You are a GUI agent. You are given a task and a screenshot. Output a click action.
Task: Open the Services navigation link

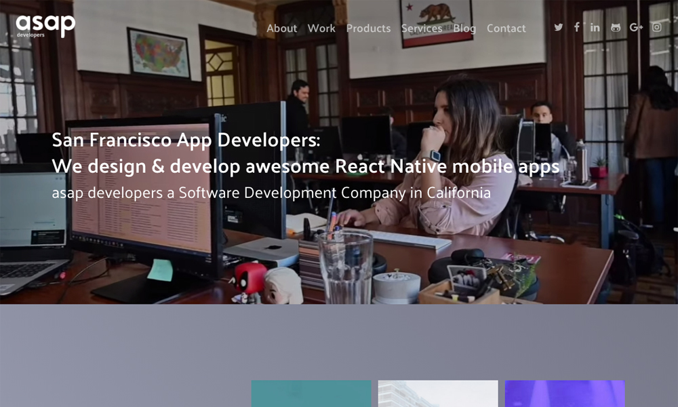coord(422,28)
